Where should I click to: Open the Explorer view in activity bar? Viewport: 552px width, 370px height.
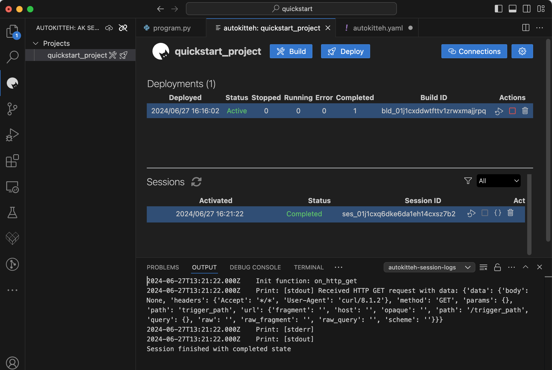12,32
